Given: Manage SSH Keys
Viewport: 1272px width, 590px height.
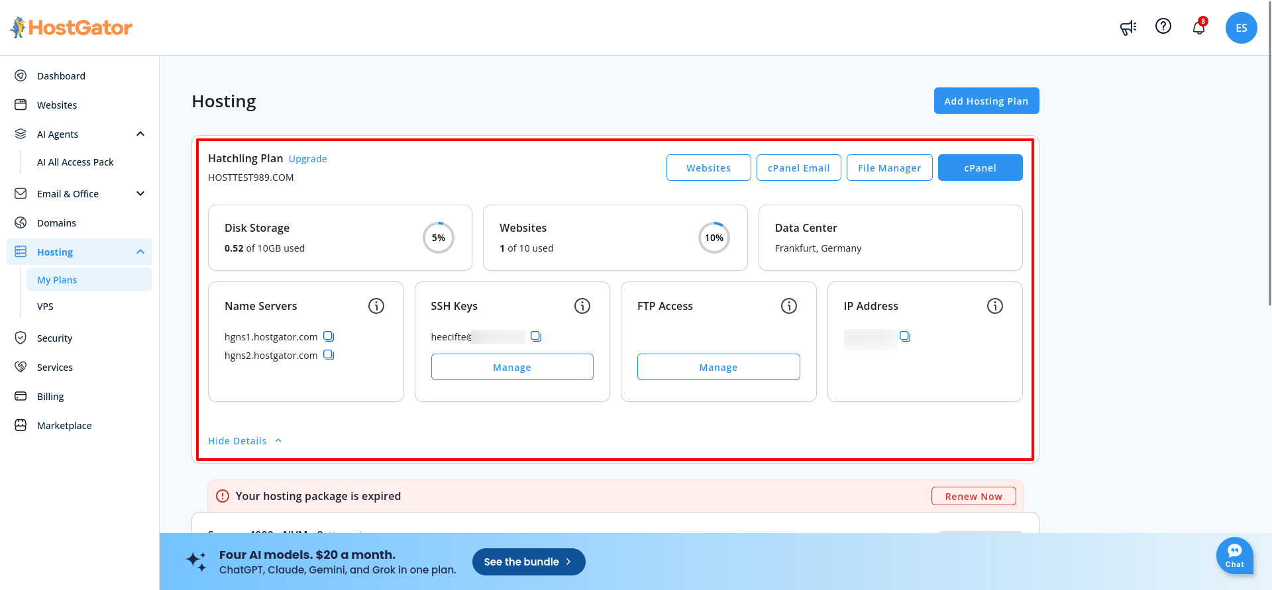Looking at the screenshot, I should pyautogui.click(x=512, y=367).
